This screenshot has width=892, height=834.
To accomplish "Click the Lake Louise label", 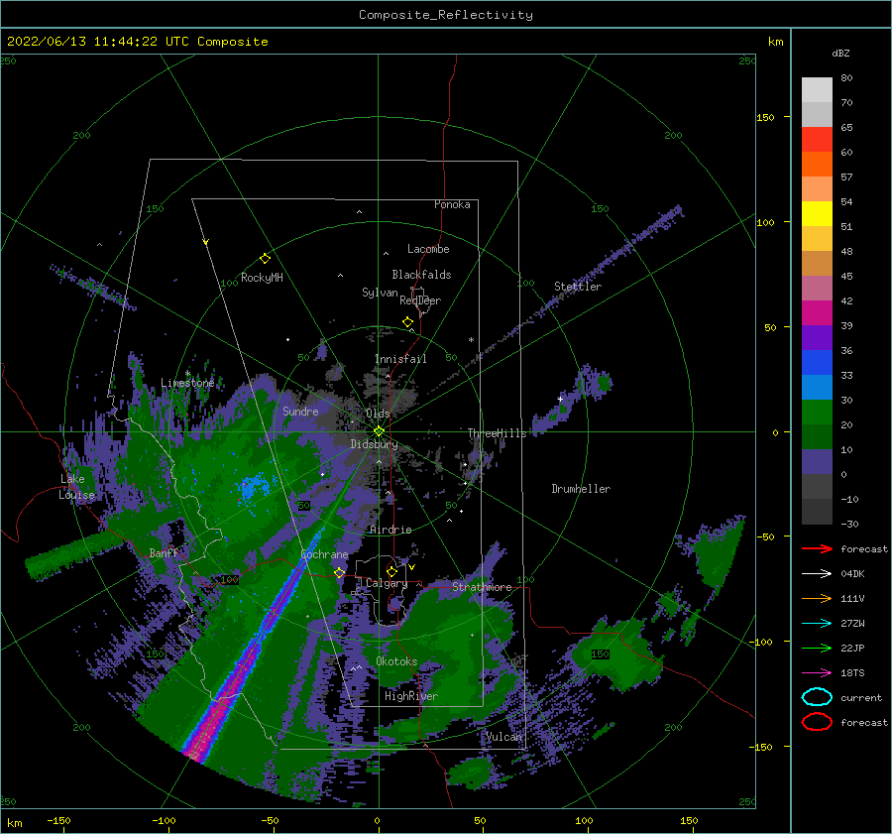I will click(x=76, y=487).
